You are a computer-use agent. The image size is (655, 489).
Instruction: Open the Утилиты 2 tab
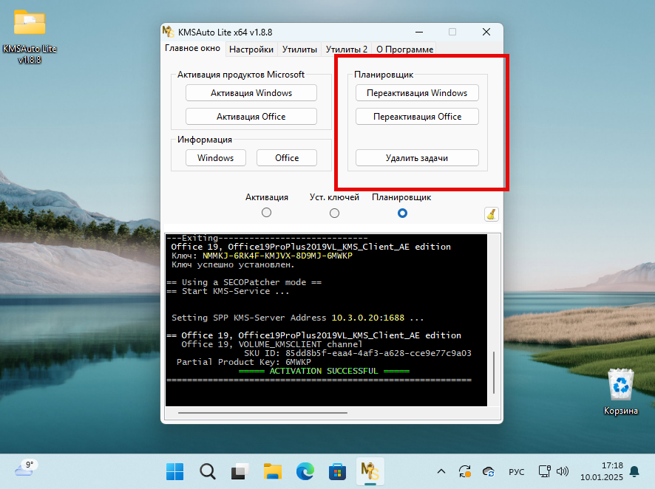[347, 49]
